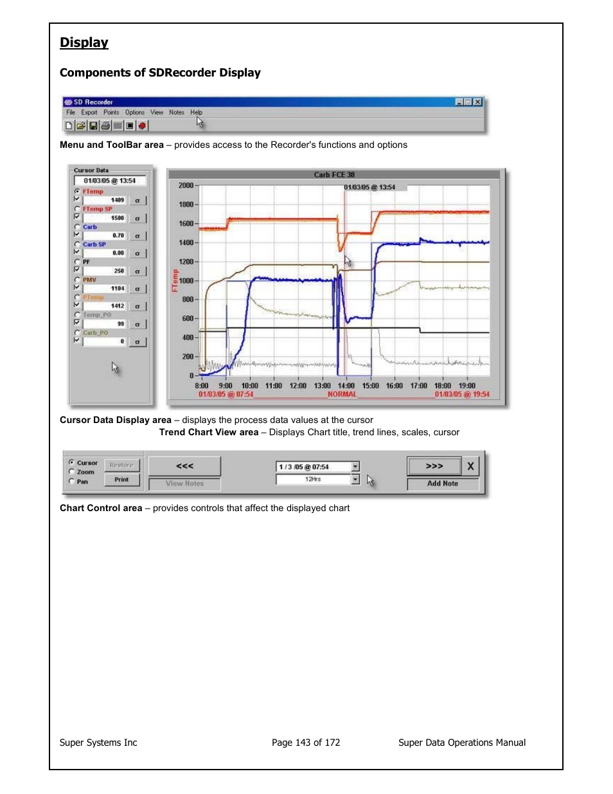Click the Open folder toolbar icon

[x=81, y=126]
